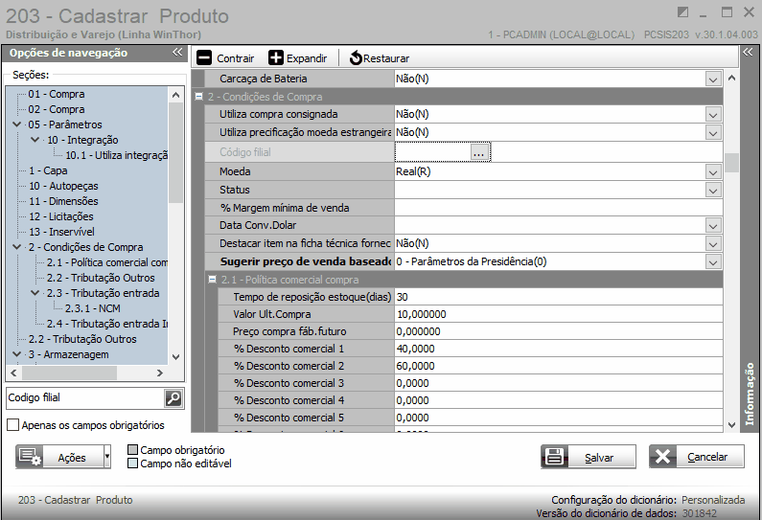Select 2.4 - Tributação entrada tree item
The image size is (762, 520).
107,324
